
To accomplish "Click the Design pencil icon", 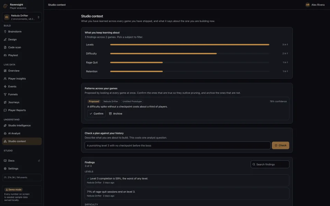I will click(x=5, y=39).
